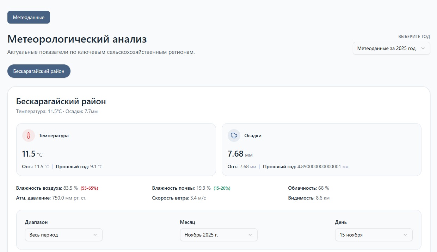Click the Бескарагайский район card title

coord(61,102)
